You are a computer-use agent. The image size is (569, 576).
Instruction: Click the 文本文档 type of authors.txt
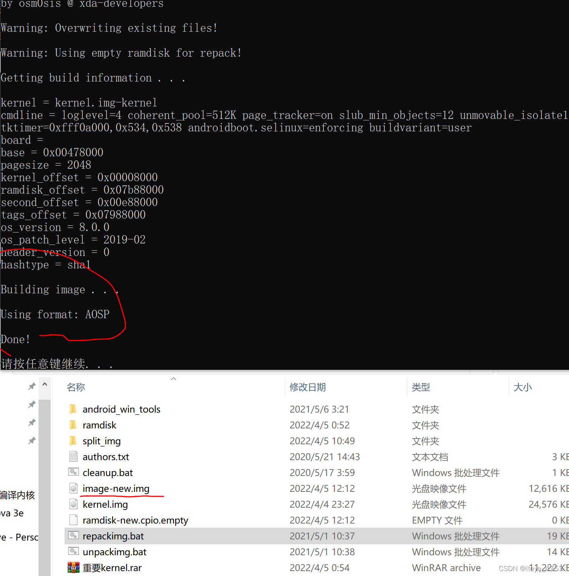(x=430, y=457)
